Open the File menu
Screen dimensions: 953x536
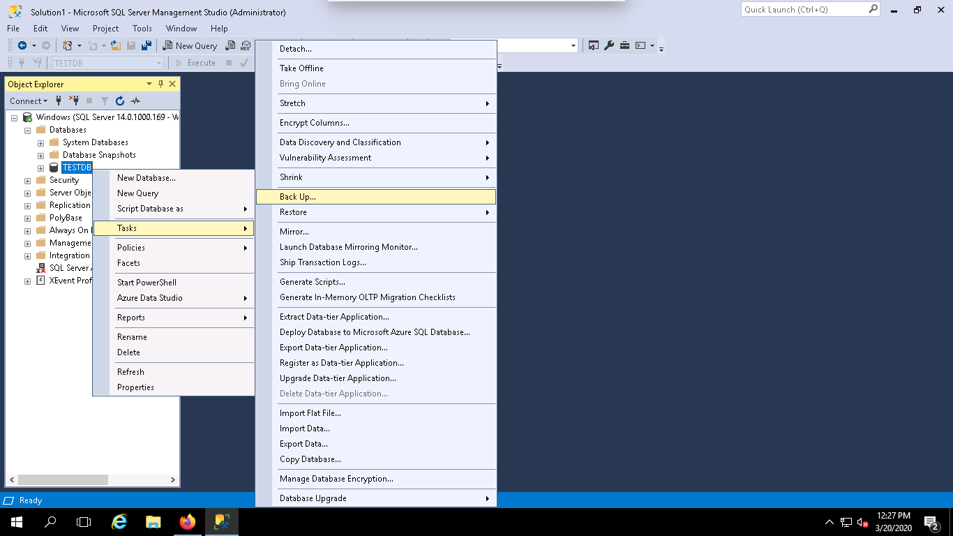(x=13, y=29)
